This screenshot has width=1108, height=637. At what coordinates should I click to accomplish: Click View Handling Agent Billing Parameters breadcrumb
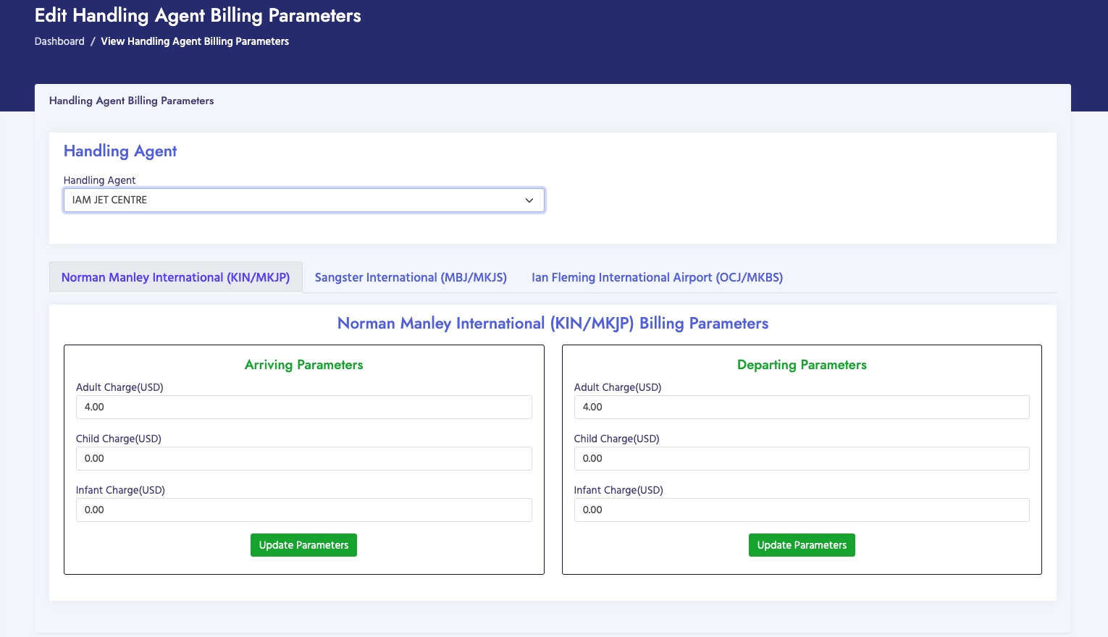coord(194,41)
